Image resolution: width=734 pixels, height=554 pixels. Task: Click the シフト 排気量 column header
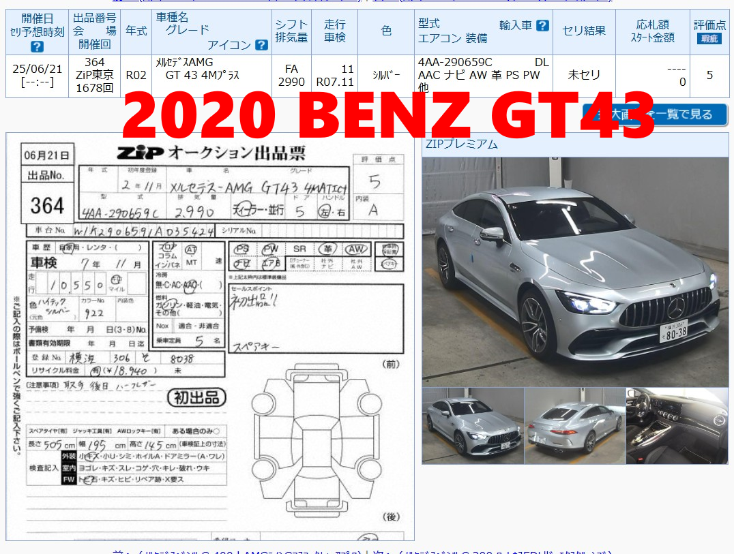[291, 31]
